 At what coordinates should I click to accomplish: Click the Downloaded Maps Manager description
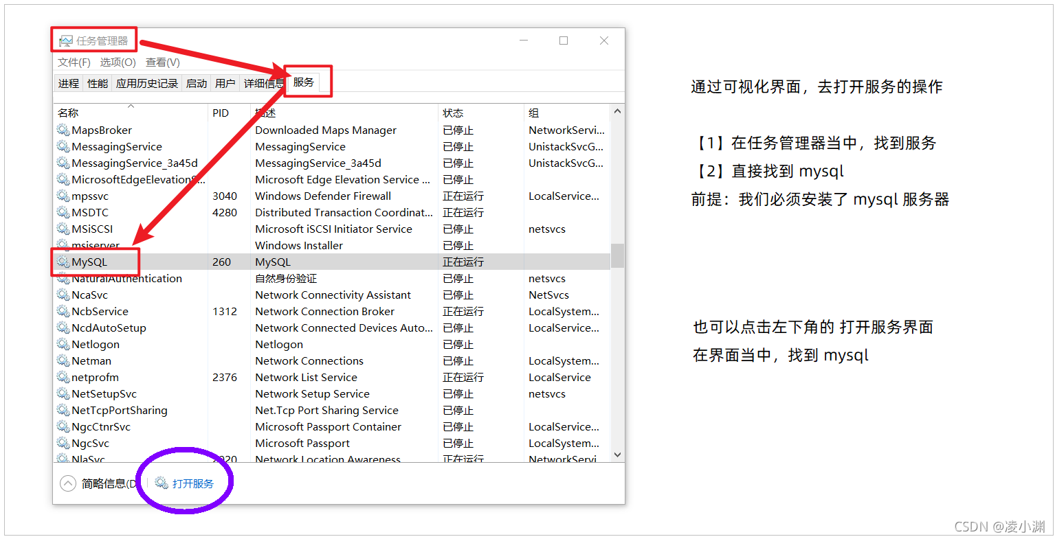coord(326,130)
